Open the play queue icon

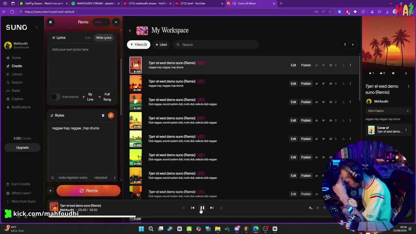point(310,208)
